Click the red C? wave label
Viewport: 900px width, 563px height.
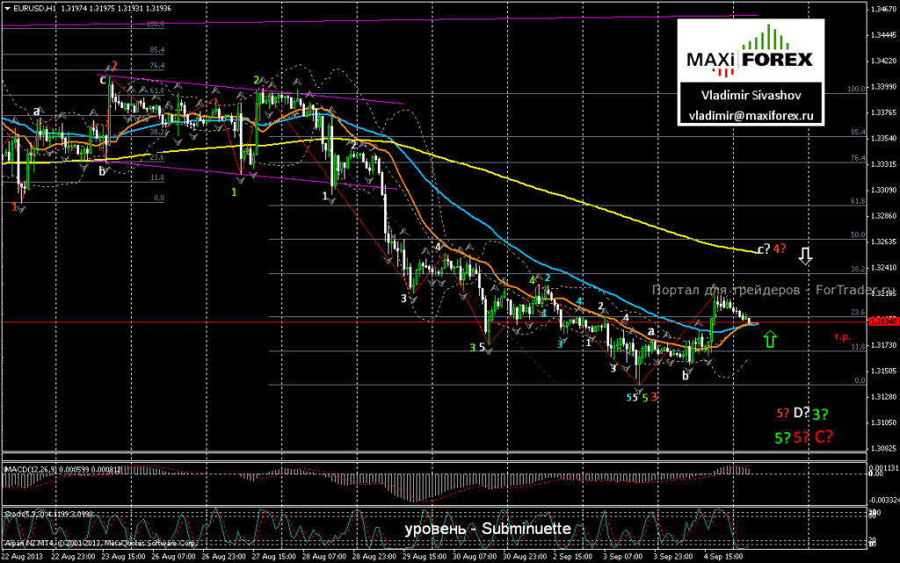pos(823,437)
